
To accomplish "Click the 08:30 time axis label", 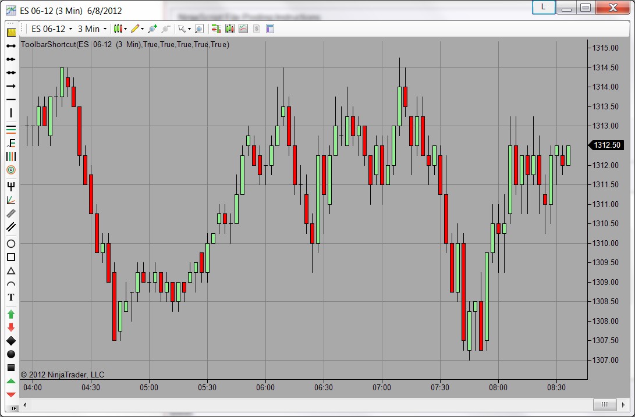I will (556, 387).
